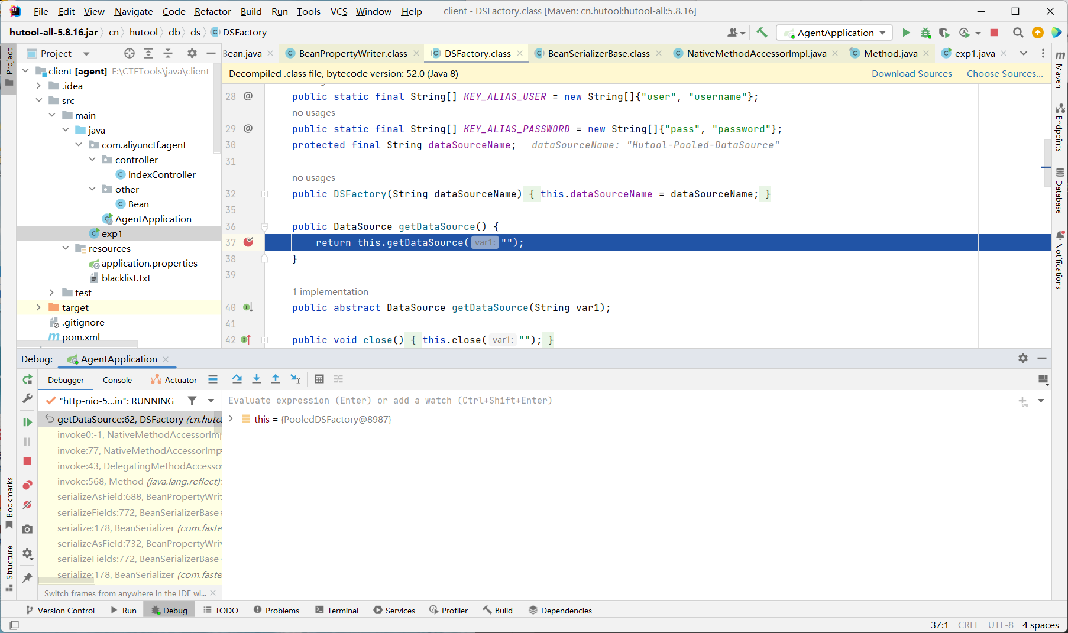Select IndexController in project tree
1068x633 pixels.
[161, 174]
